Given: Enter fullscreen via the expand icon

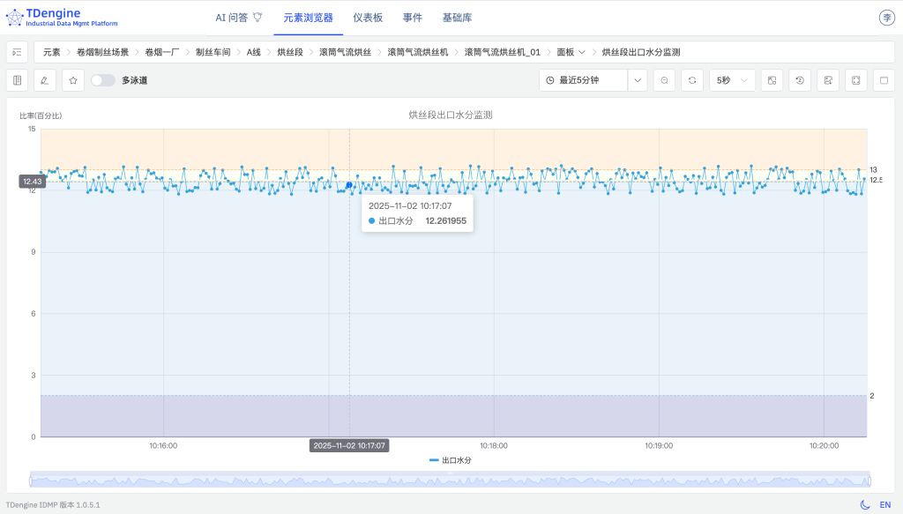Looking at the screenshot, I should coord(854,79).
